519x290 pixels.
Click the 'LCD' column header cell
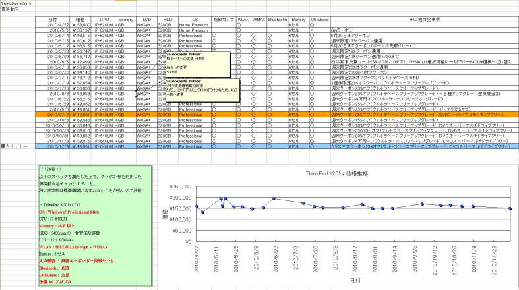coord(146,20)
